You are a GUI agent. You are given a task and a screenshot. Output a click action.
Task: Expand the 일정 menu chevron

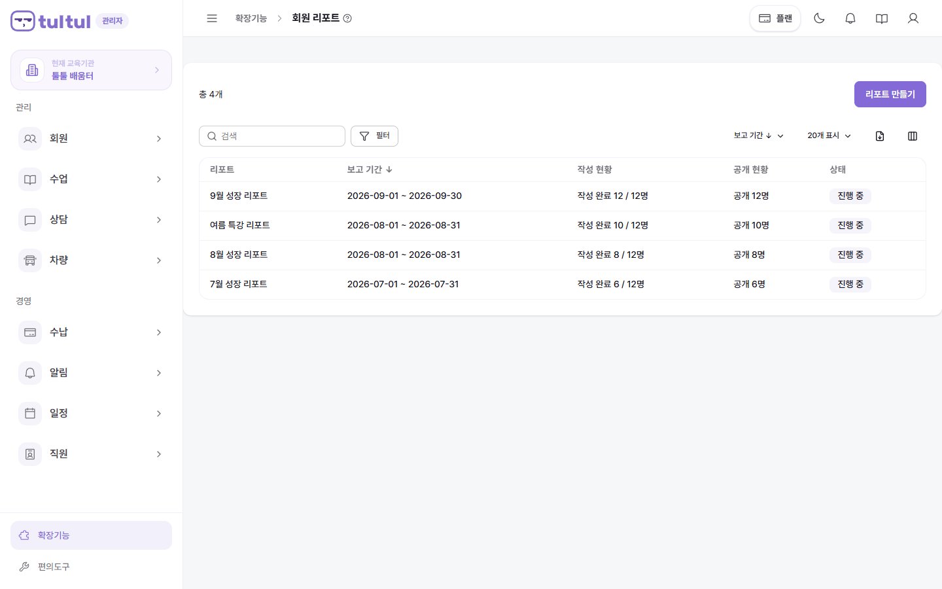[x=159, y=414]
